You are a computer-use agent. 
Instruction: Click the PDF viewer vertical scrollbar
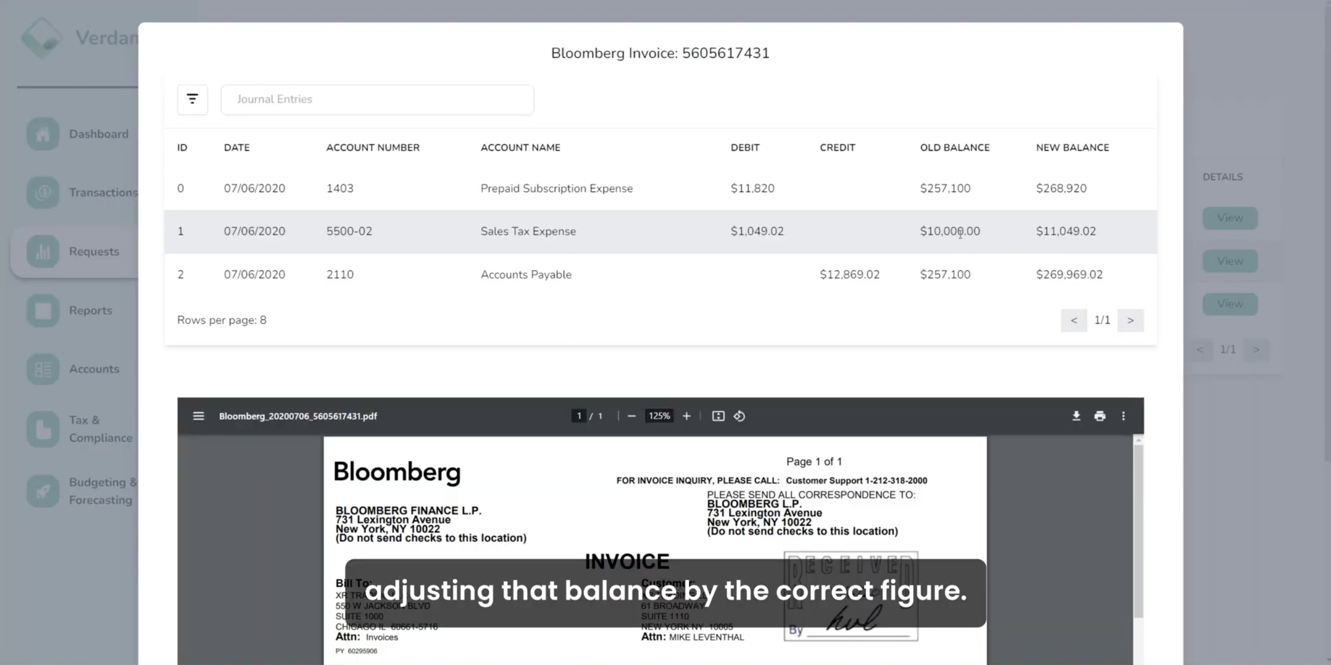pos(1138,528)
